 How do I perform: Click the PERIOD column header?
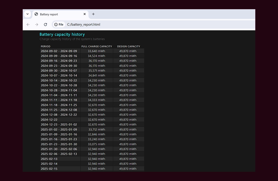46,46
